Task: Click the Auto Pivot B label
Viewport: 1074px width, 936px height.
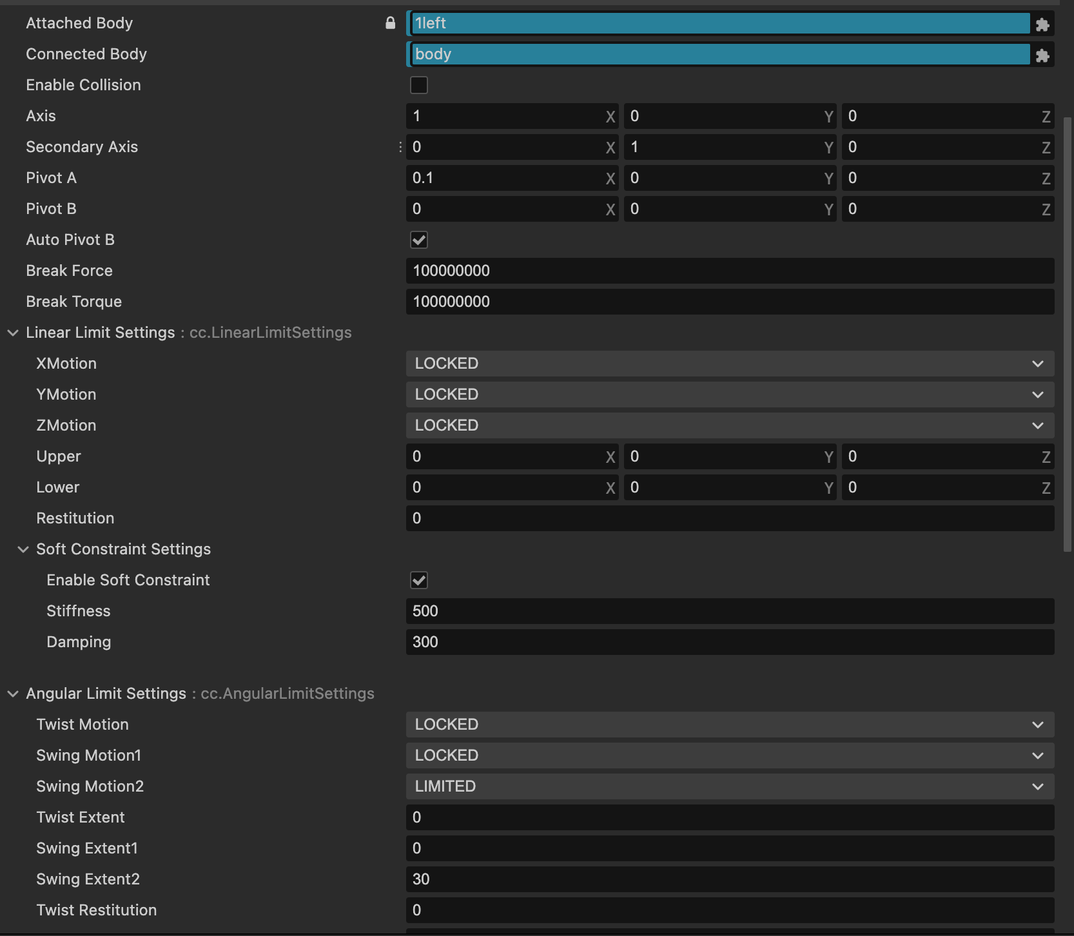Action: 70,240
